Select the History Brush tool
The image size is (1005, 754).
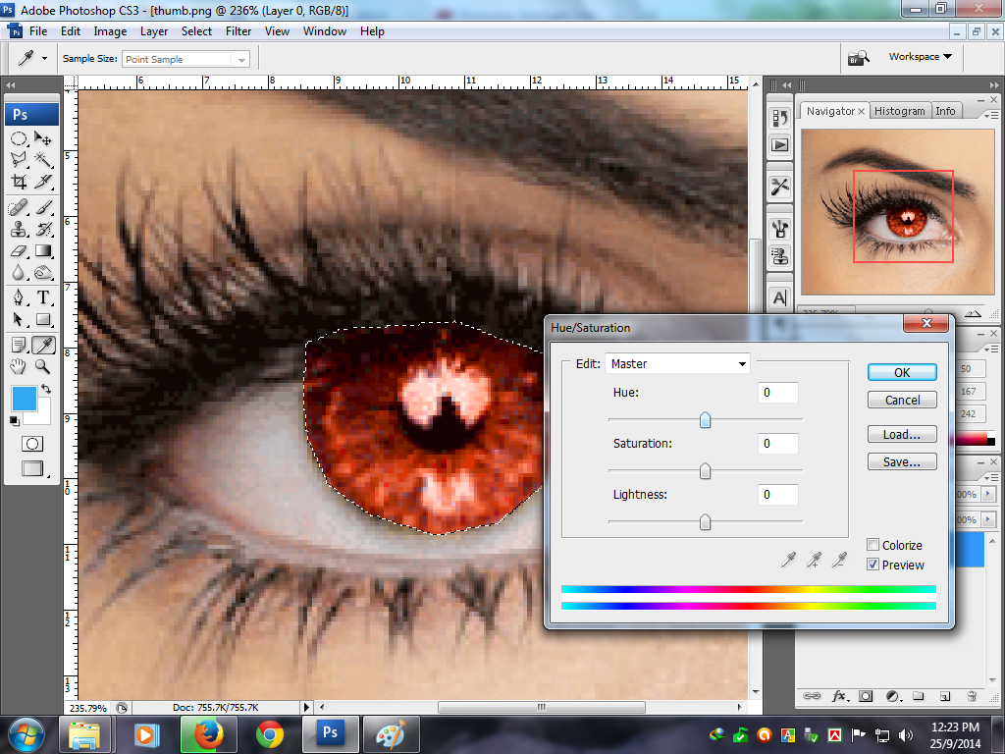tap(43, 229)
